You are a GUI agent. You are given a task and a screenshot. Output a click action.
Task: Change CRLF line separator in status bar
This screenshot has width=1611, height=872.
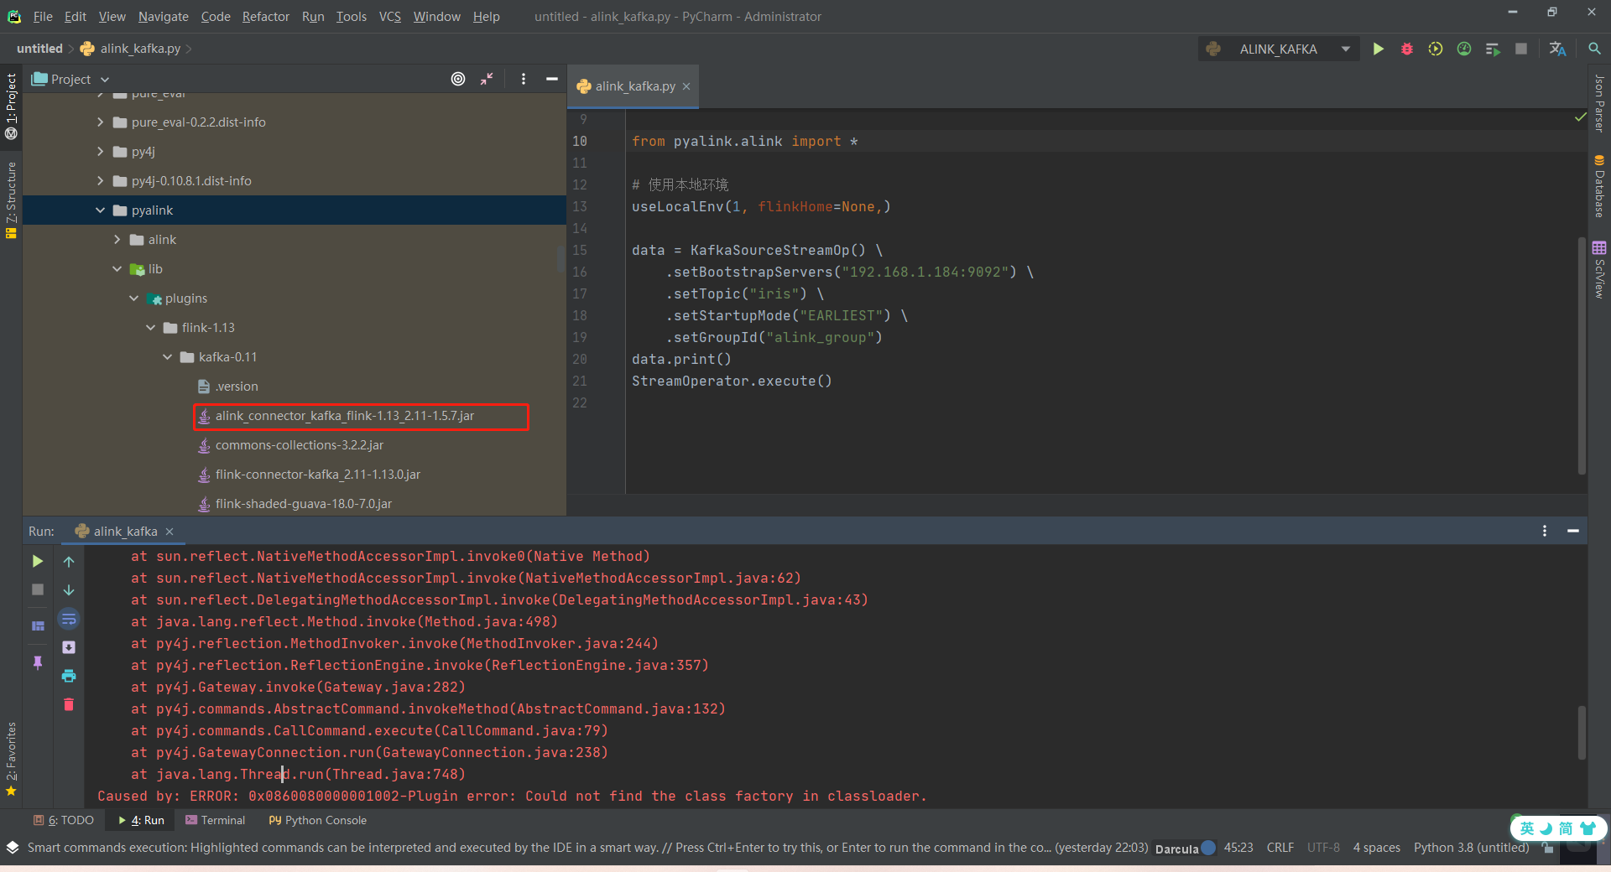pos(1280,848)
